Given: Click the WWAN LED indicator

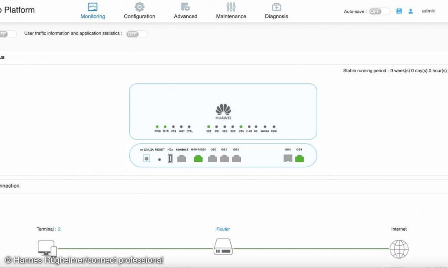Looking at the screenshot, I should point(265,127).
